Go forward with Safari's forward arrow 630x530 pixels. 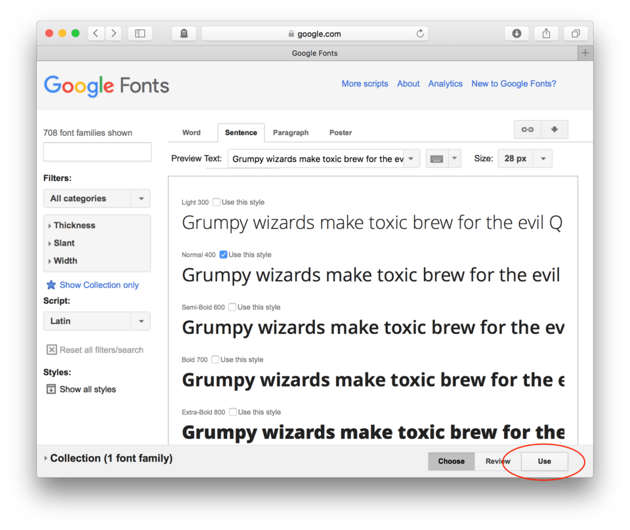click(x=114, y=33)
